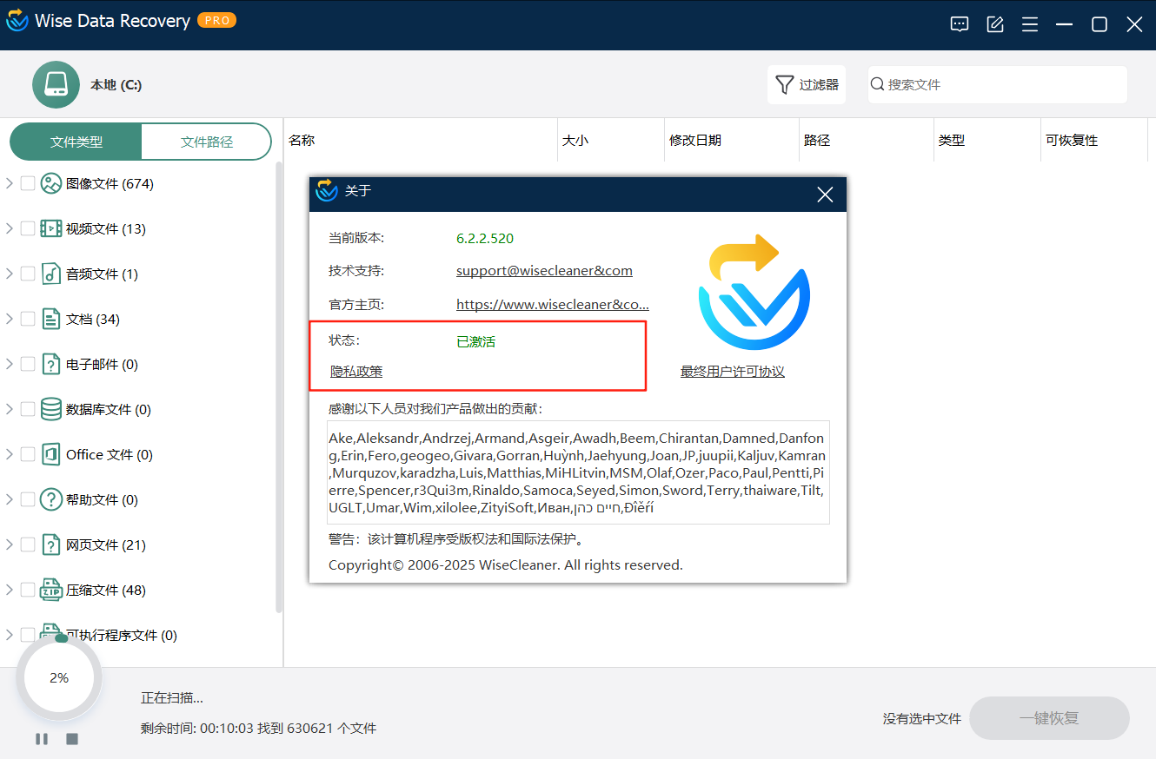Sort by the 修改日期 column header

point(731,140)
